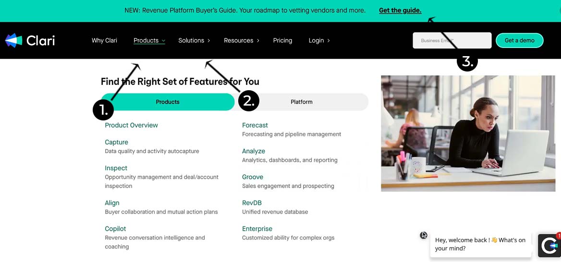Open the welcome back chat message

tap(480, 244)
